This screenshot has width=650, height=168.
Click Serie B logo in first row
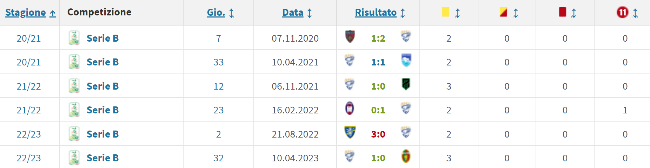point(74,38)
